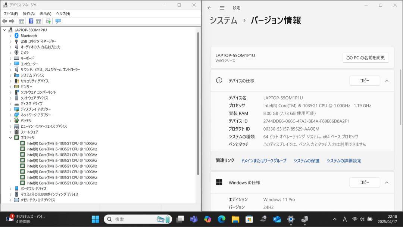Collapse the LAPTOP-55OM1P1U root node
This screenshot has width=403, height=227.
click(4, 30)
